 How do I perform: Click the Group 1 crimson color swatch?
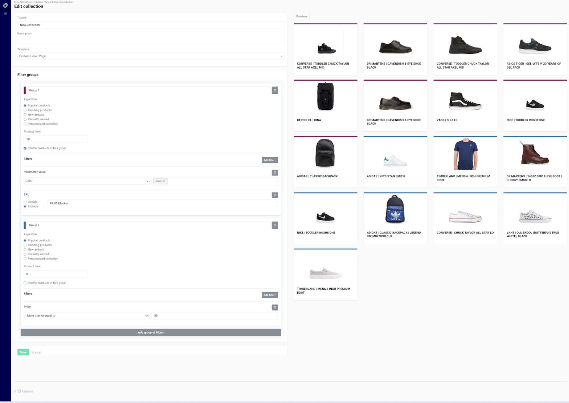[x=25, y=90]
